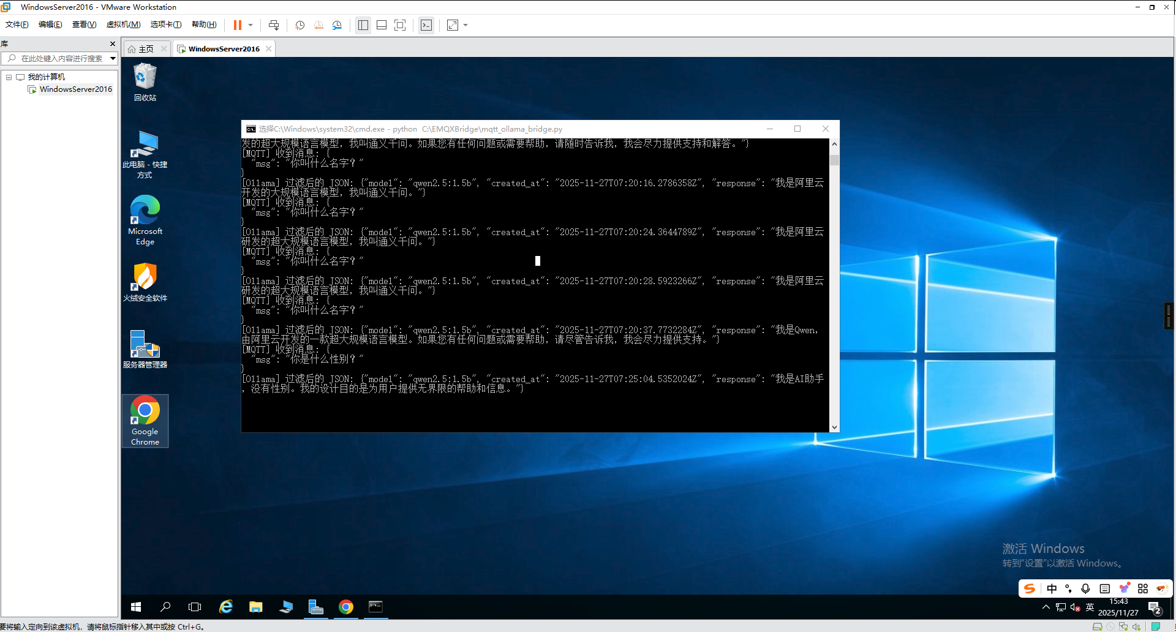Switch to the cmd window taskbar icon
This screenshot has width=1176, height=632.
[375, 607]
